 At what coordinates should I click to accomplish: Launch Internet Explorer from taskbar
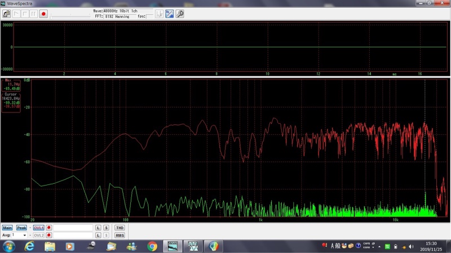29,246
